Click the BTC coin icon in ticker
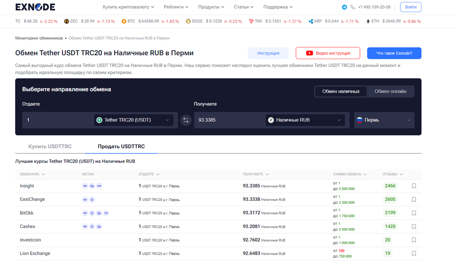 [x=124, y=21]
